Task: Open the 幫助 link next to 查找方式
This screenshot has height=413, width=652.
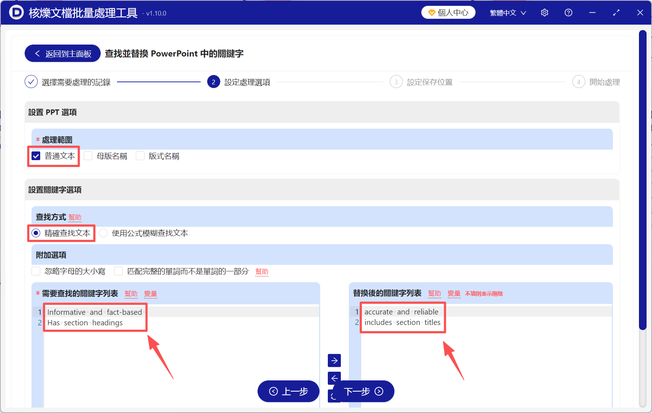Action: click(75, 217)
